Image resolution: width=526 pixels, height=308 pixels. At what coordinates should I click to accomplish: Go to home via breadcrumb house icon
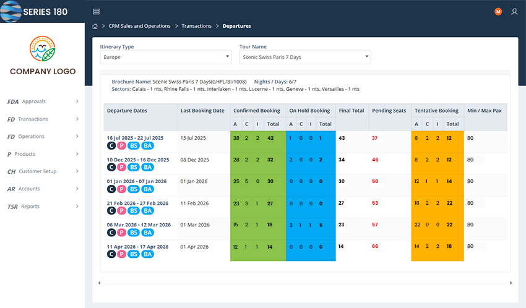coord(95,26)
